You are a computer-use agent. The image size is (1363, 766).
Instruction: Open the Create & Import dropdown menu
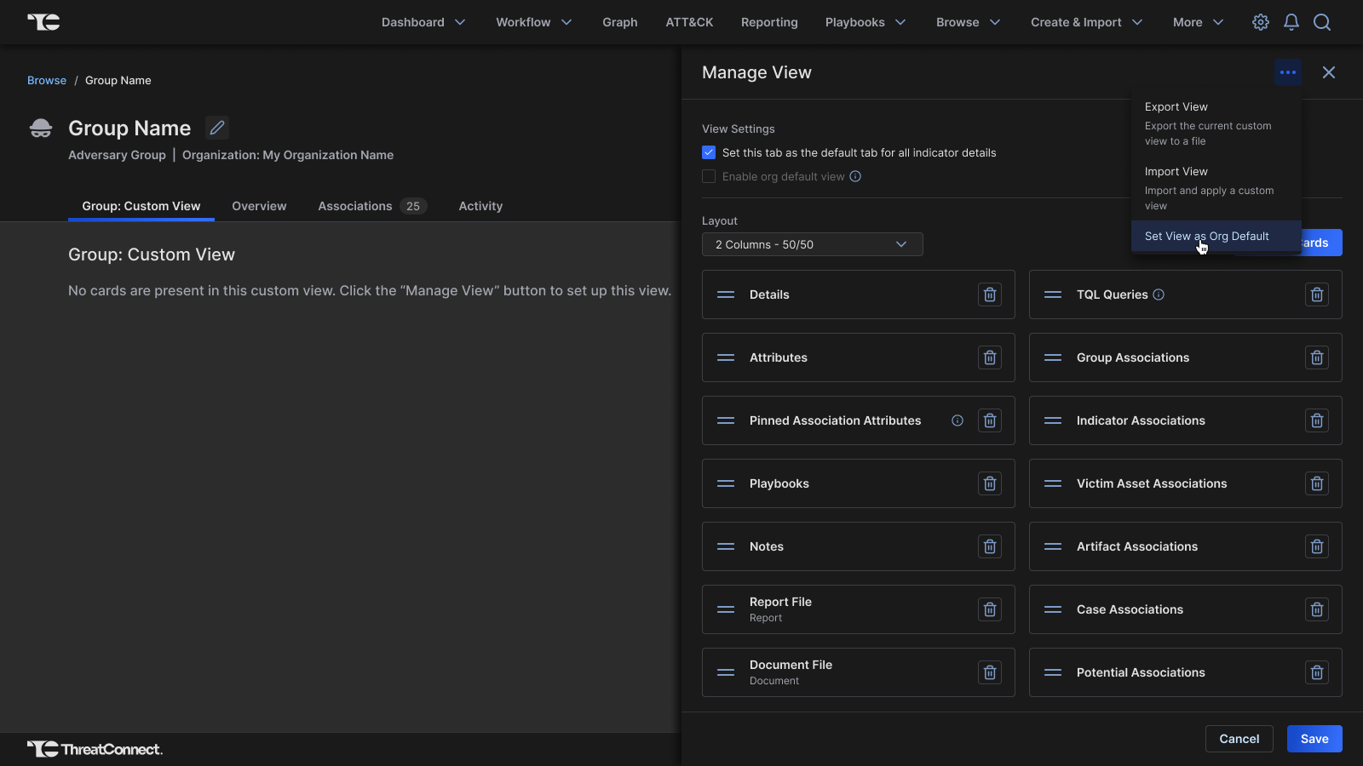1086,22
